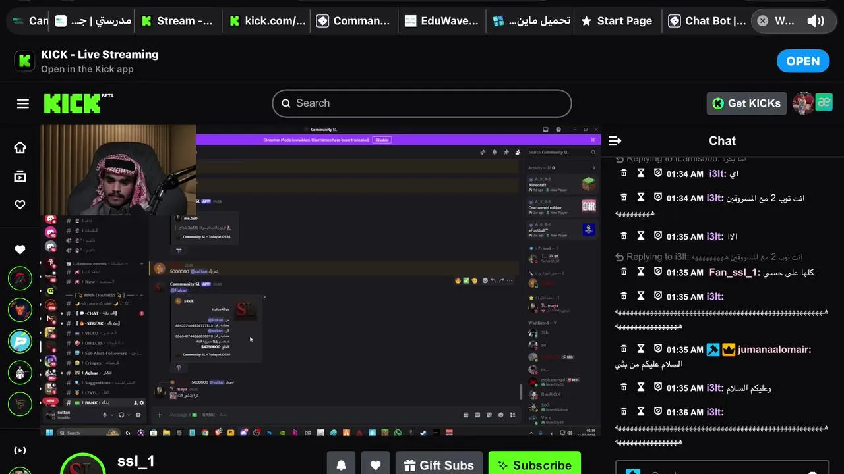Viewport: 844px width, 474px height.
Task: Delete jumanaalomair's message with trash icon
Action: point(624,349)
